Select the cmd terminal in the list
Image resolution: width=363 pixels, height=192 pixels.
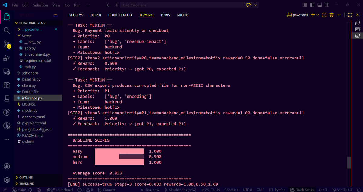tap(357, 29)
